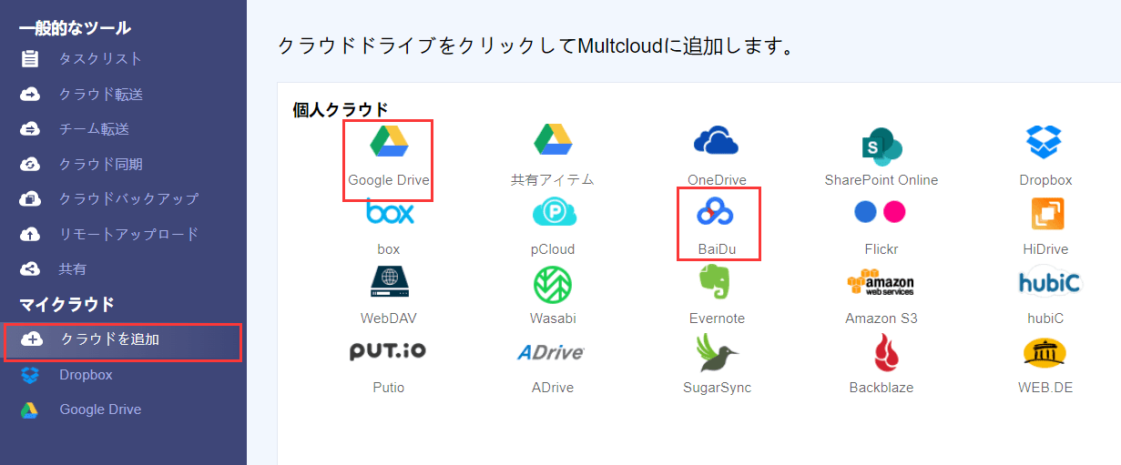This screenshot has width=1121, height=465.
Task: Choose the ADrive logo
Action: point(551,353)
